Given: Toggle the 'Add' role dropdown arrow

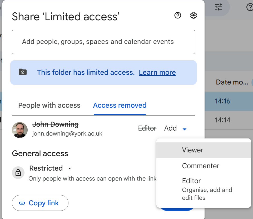Looking at the screenshot, I should (185, 129).
